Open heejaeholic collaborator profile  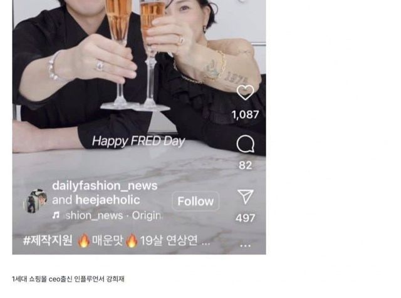coord(108,200)
